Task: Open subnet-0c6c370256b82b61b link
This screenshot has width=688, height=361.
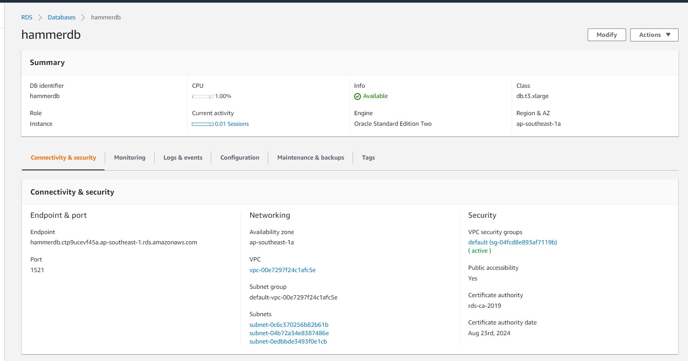Action: (289, 325)
